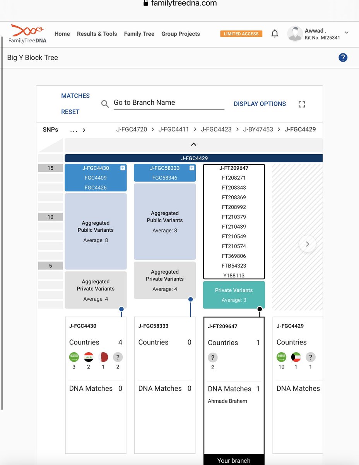Click the lock icon in address bar
The height and width of the screenshot is (465, 359).
[x=145, y=3]
